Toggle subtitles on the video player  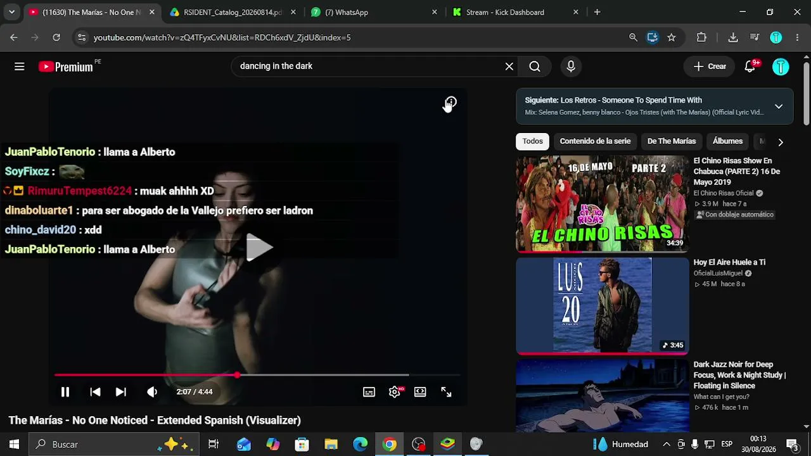click(369, 392)
